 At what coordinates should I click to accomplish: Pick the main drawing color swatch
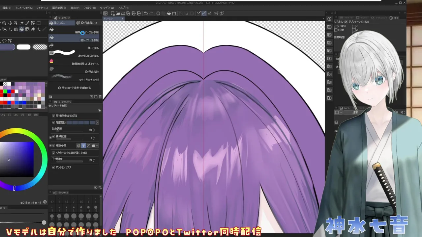coord(7,47)
